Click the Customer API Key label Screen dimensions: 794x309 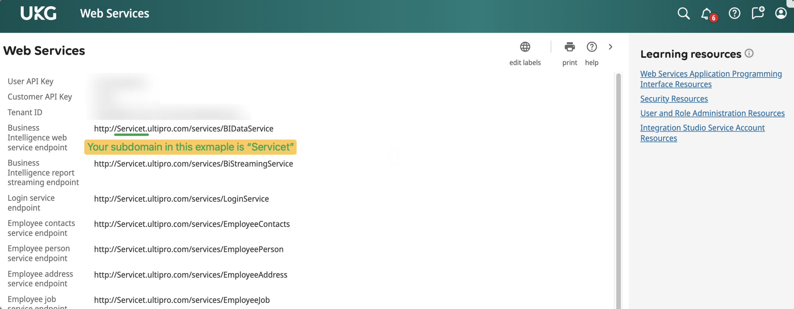[40, 97]
